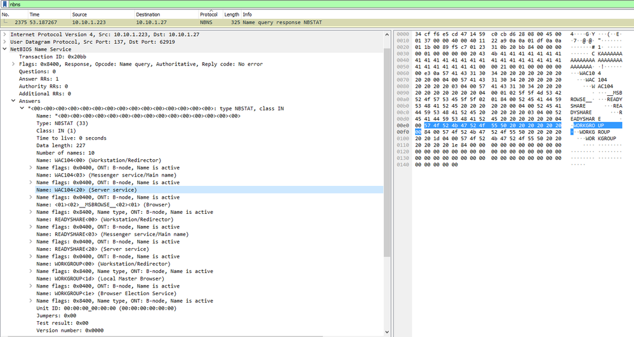
Task: Select Name: READYSHARE<20> (Server service) row
Action: [93, 249]
